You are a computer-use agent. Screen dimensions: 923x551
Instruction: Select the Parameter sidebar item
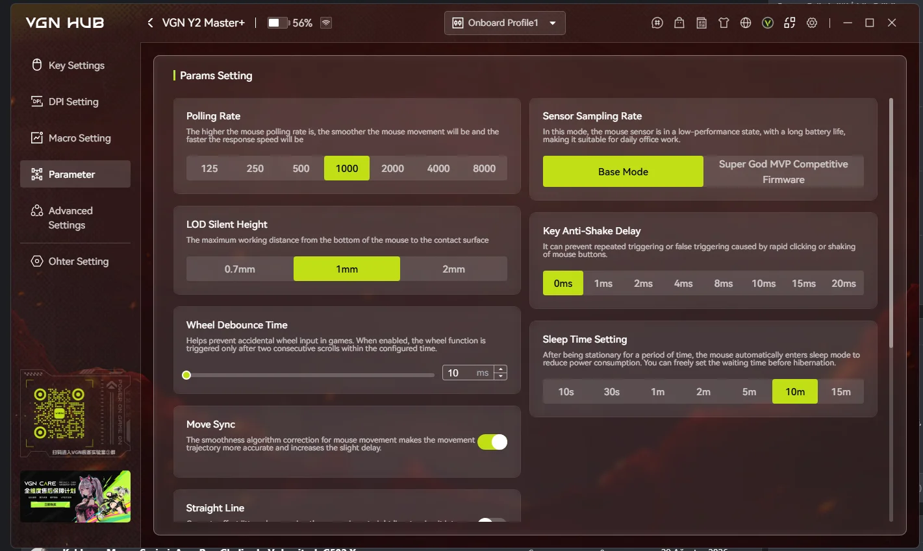point(75,174)
